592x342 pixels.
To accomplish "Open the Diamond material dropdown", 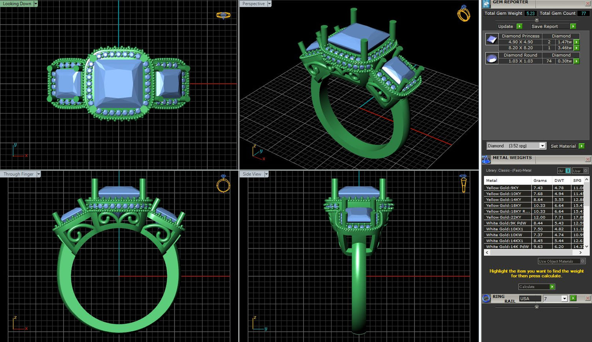I will (542, 146).
